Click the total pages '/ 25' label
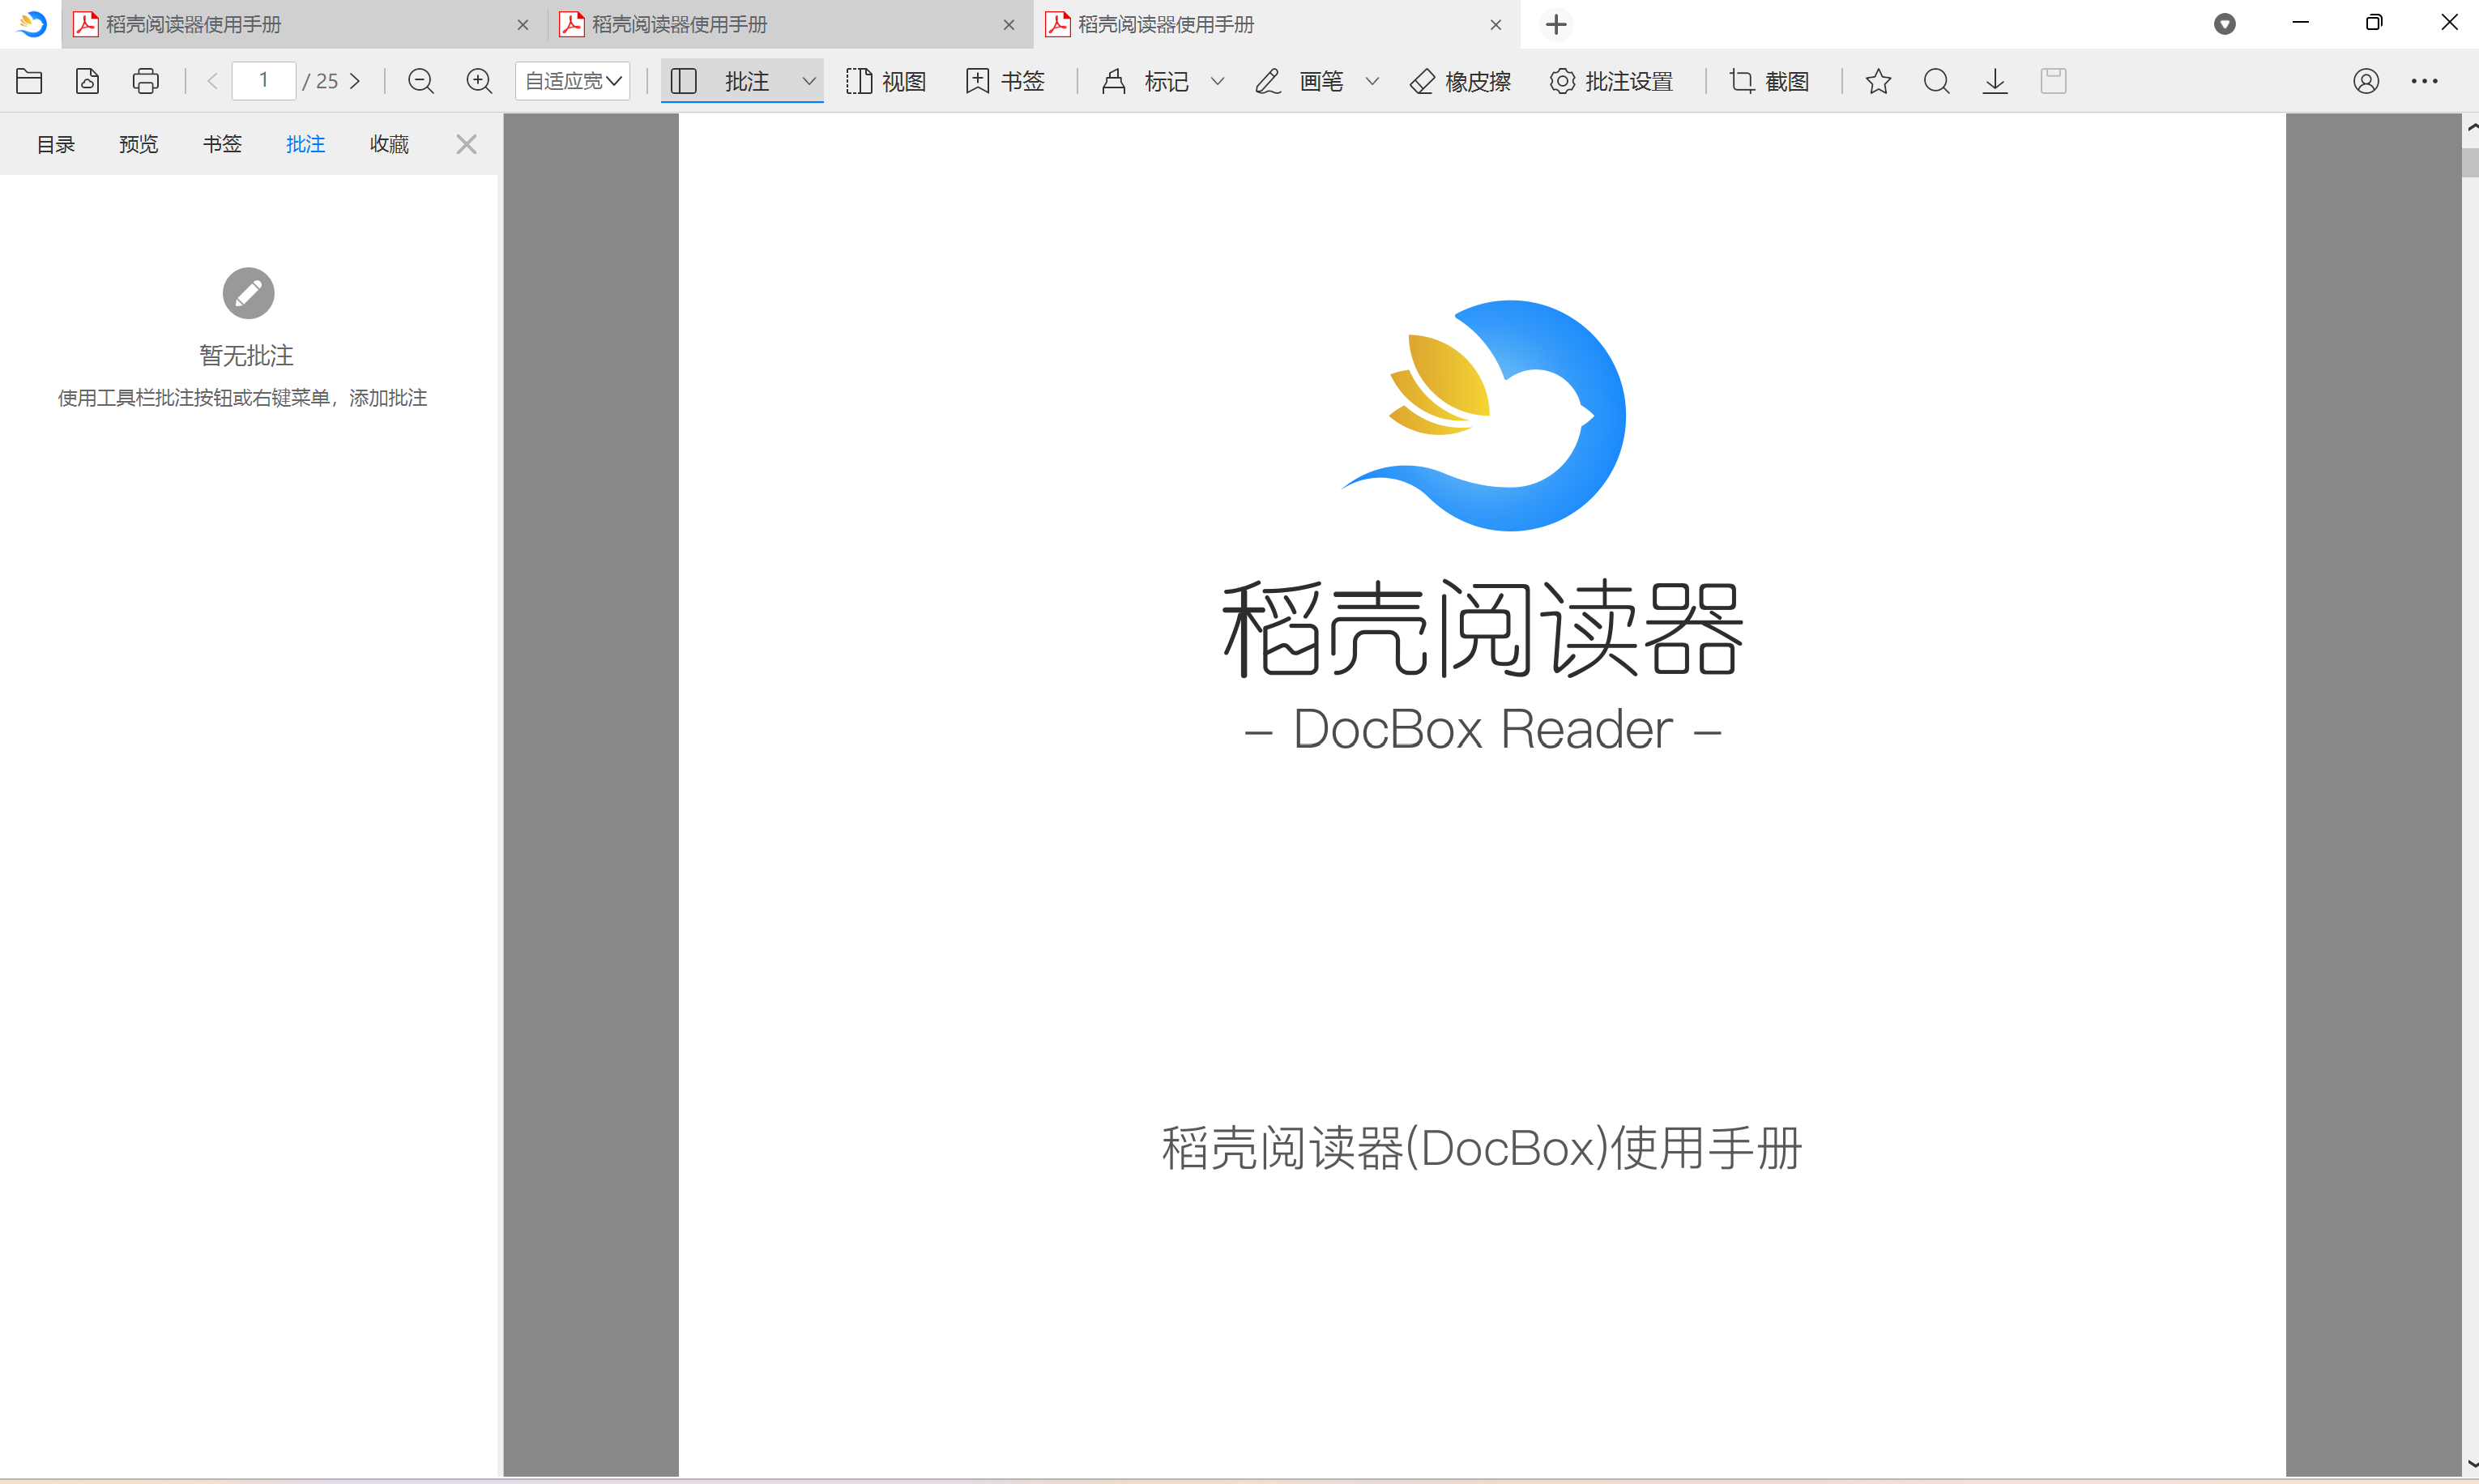 pos(321,81)
